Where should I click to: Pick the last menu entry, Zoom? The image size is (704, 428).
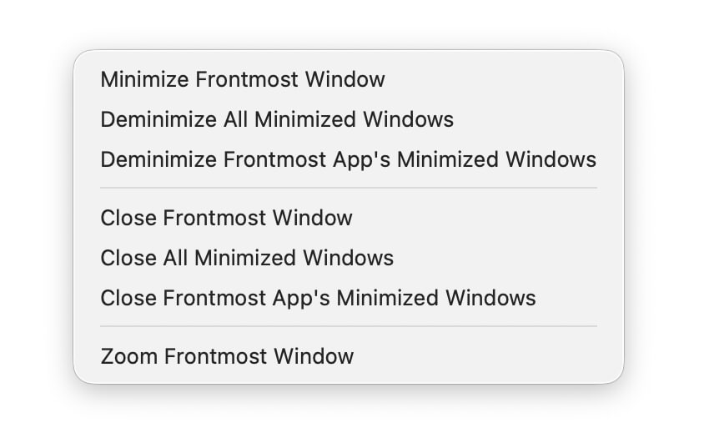tap(227, 356)
